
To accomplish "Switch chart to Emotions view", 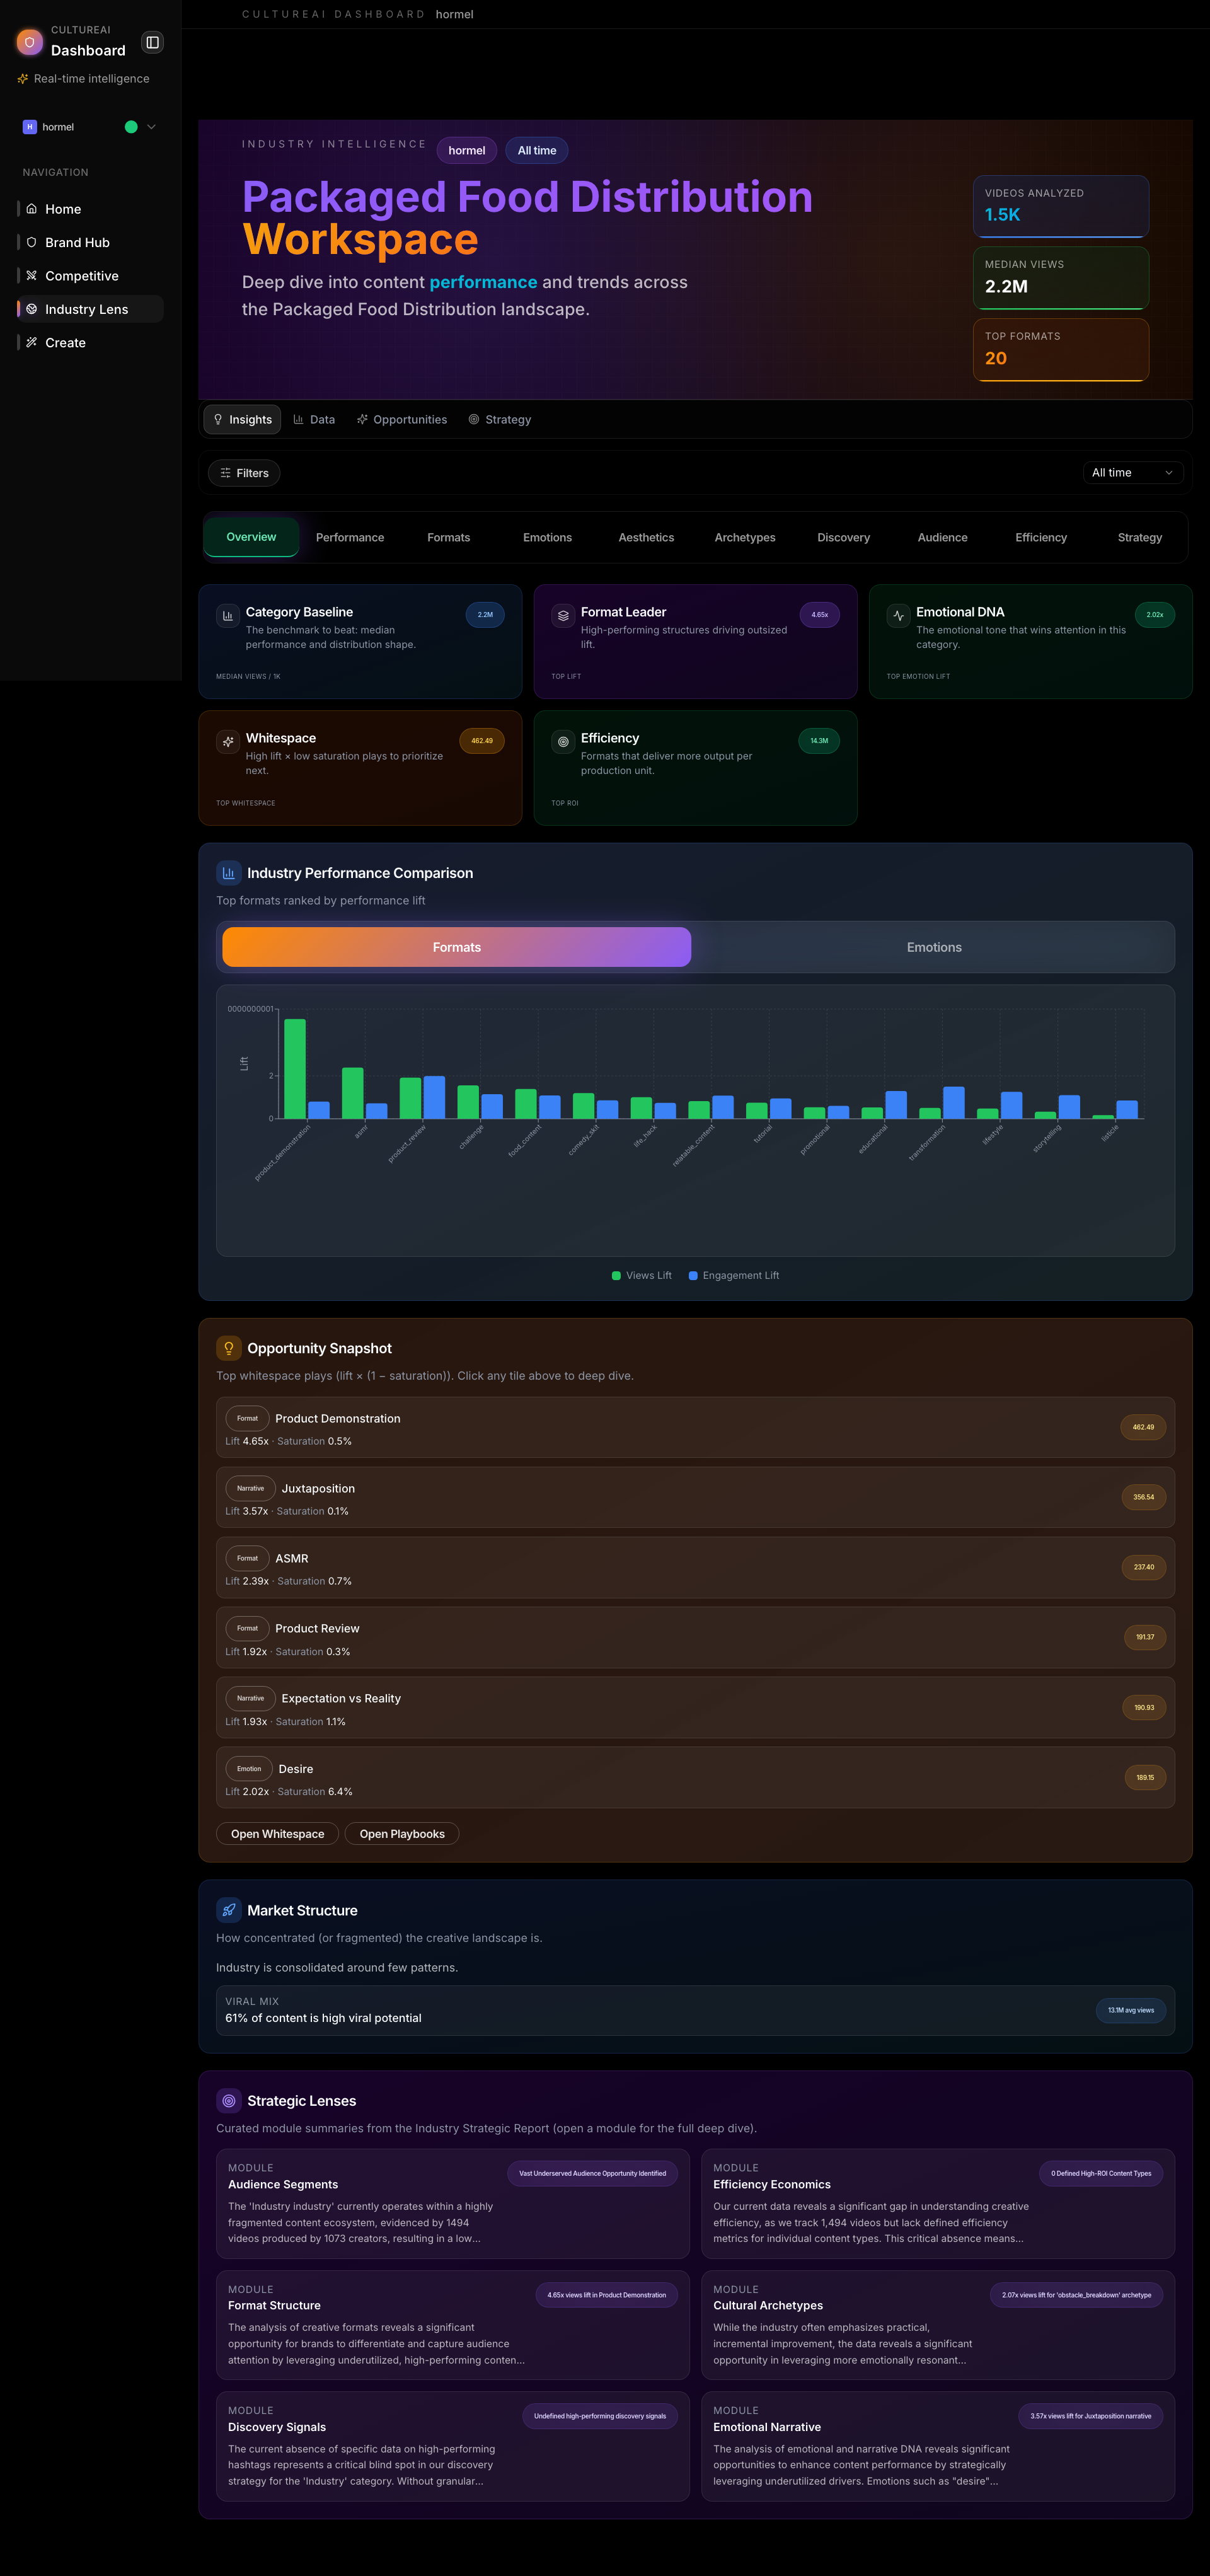I will coord(933,947).
